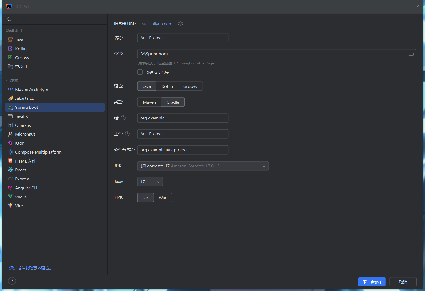Close the new project dialog
Screen dimensions: 425x291
click(417, 7)
